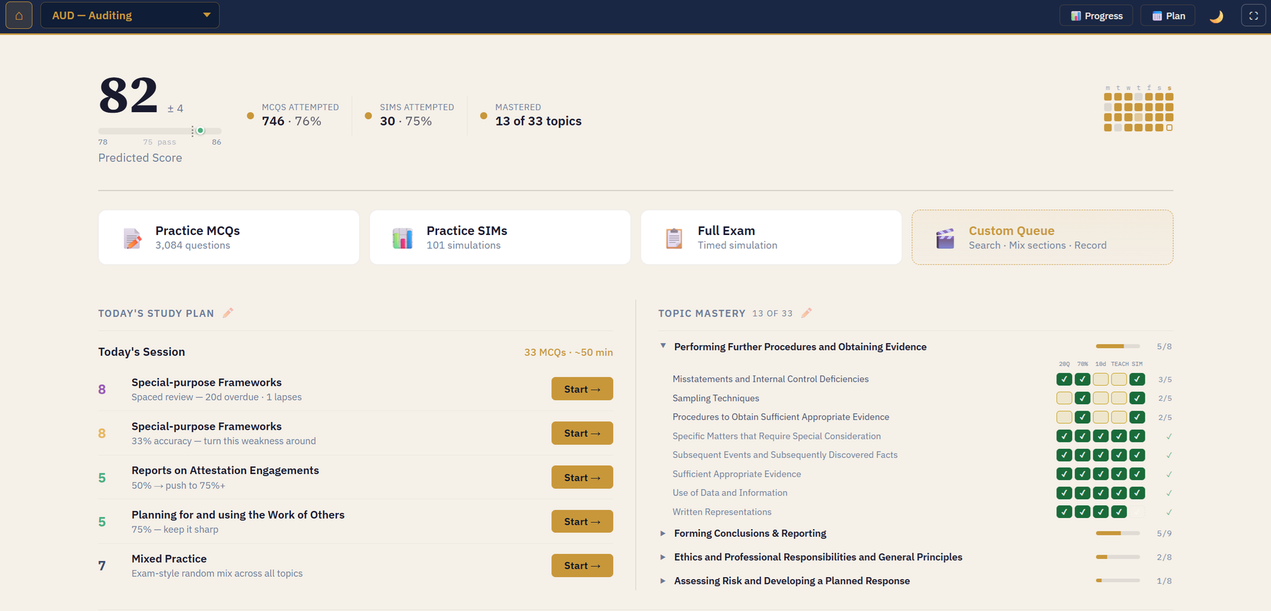Toggle dark mode with the moon icon
The height and width of the screenshot is (611, 1271).
(x=1216, y=16)
